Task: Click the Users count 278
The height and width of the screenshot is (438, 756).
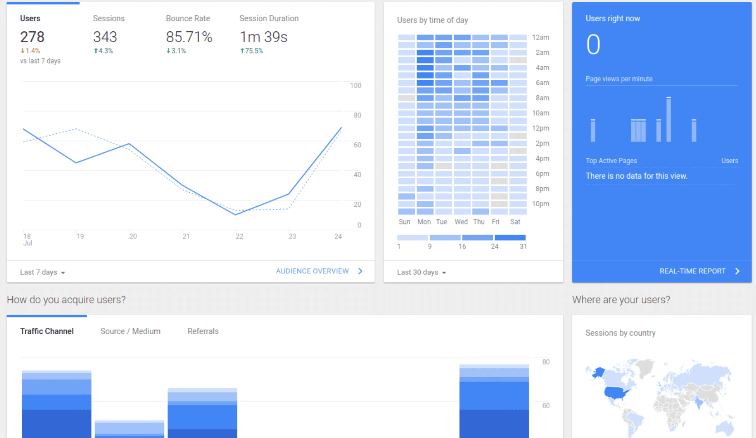Action: (32, 37)
